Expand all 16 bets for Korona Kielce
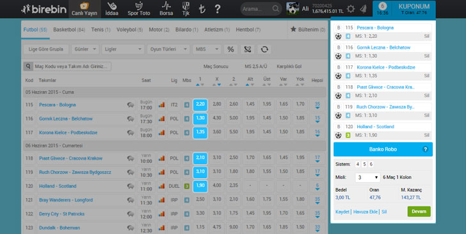 point(317,133)
